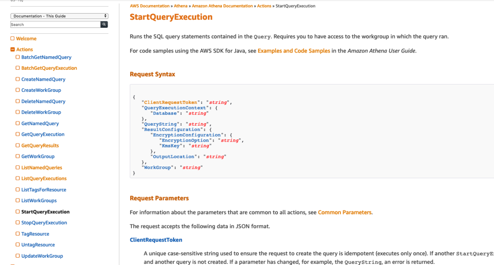
Task: Open BatchGetNamedQuery in the sidebar
Action: 46,57
